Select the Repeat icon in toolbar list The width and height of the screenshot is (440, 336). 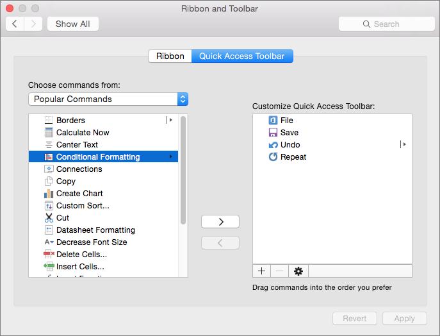pyautogui.click(x=273, y=157)
